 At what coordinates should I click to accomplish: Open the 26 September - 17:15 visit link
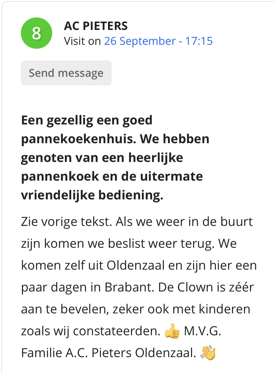click(x=158, y=41)
